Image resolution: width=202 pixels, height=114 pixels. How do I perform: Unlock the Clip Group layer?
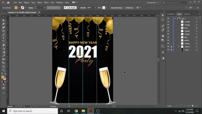(171, 47)
